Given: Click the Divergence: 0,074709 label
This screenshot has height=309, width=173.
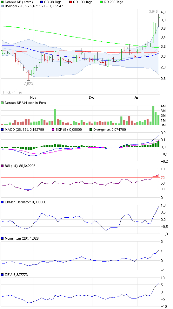Looking at the screenshot, I should coord(109,130).
